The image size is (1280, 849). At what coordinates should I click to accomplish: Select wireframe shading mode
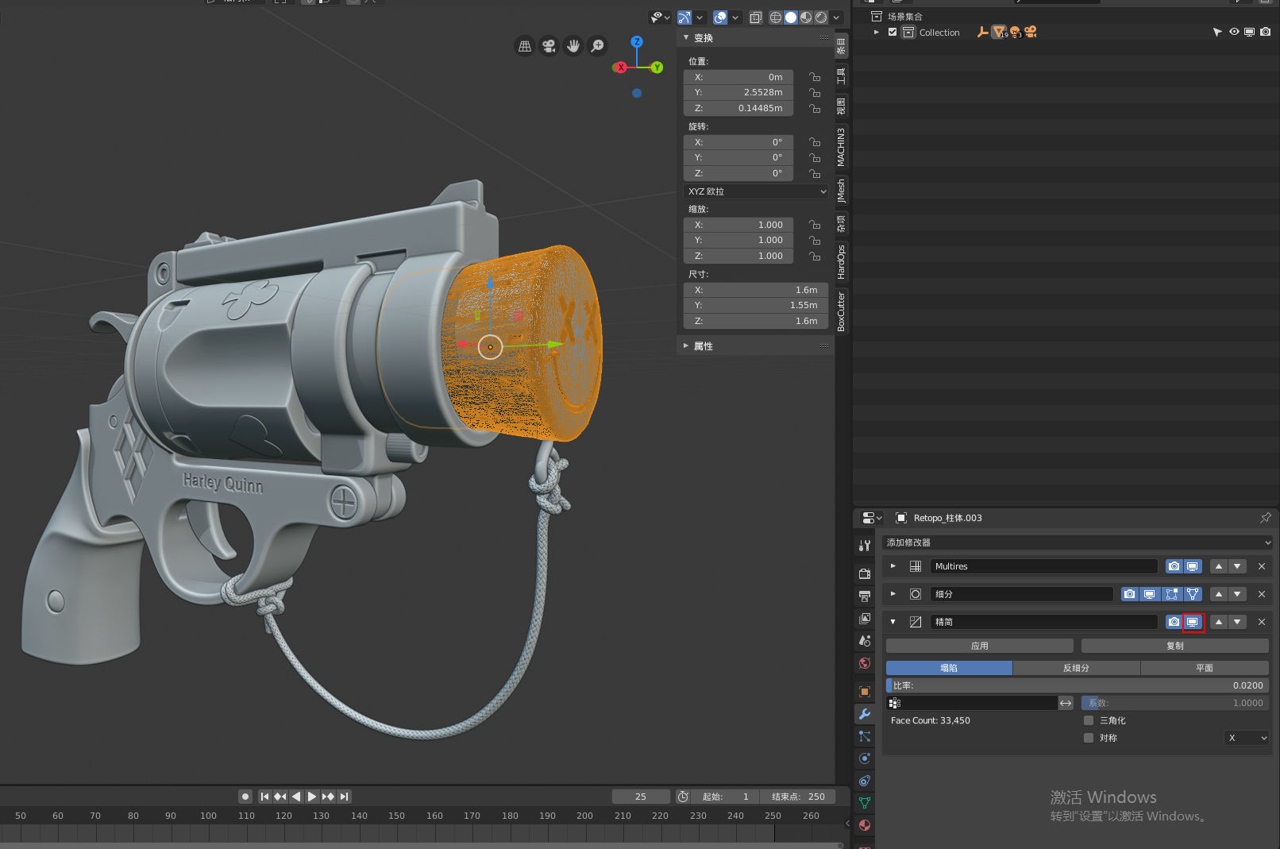pos(776,17)
